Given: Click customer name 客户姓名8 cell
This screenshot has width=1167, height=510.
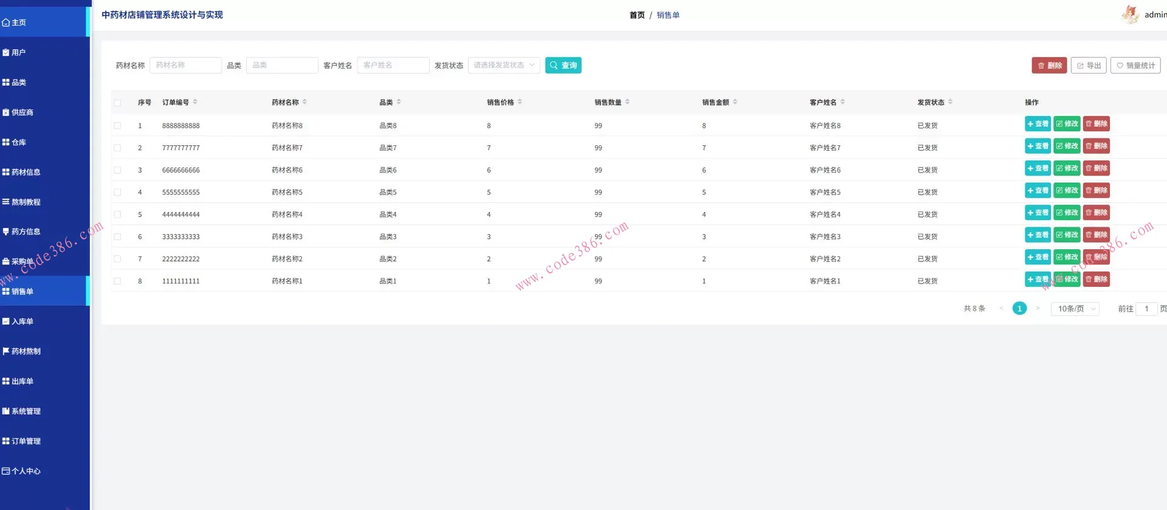Looking at the screenshot, I should tap(825, 126).
